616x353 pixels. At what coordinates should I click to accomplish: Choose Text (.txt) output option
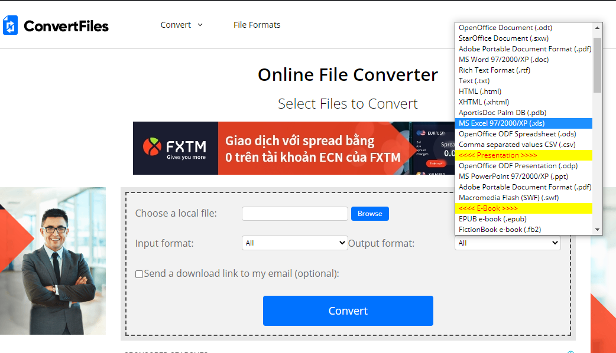pyautogui.click(x=524, y=80)
